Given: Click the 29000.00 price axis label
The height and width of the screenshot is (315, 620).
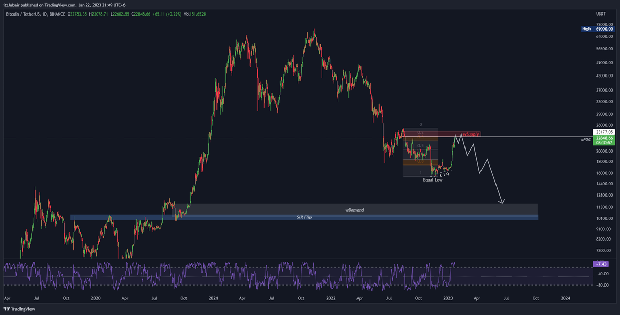Looking at the screenshot, I should (603, 114).
